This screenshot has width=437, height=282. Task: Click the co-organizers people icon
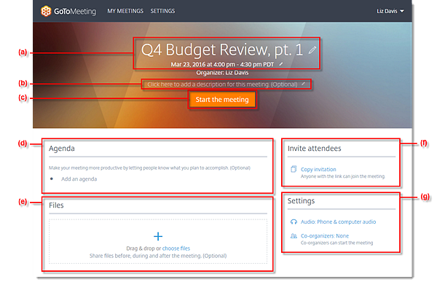click(x=294, y=236)
